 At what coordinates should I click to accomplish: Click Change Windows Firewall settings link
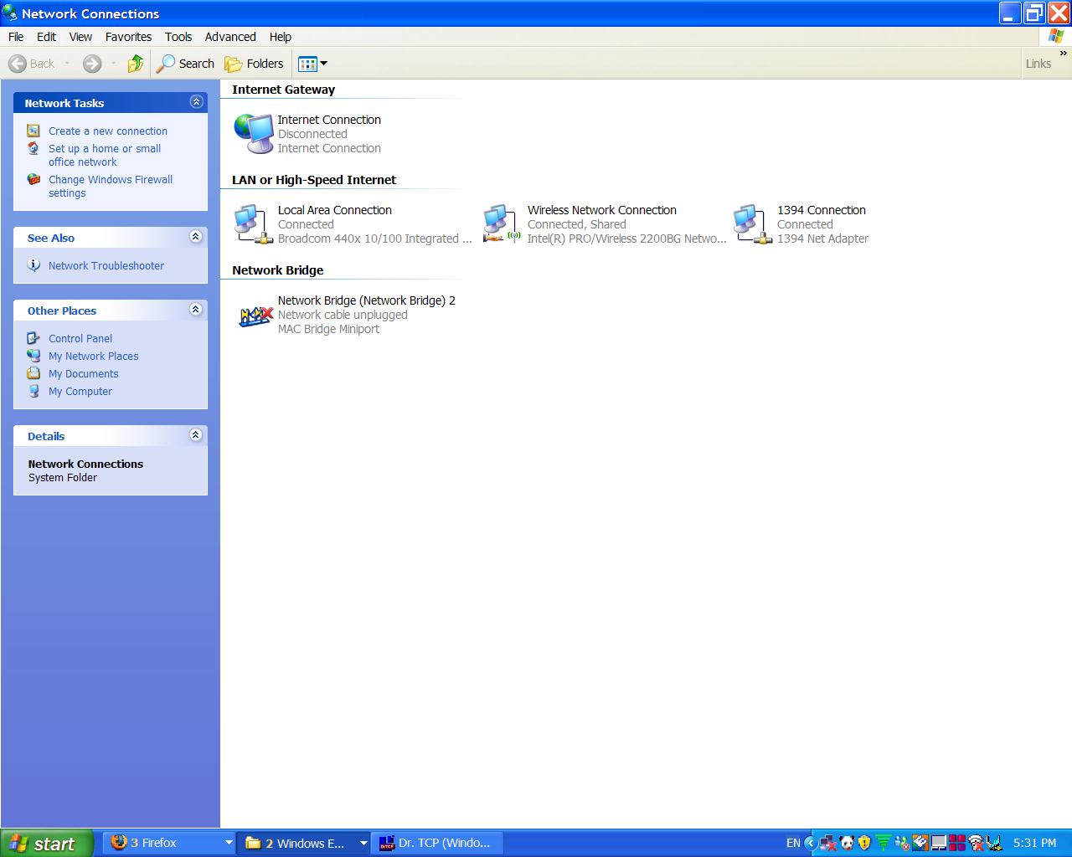point(111,187)
